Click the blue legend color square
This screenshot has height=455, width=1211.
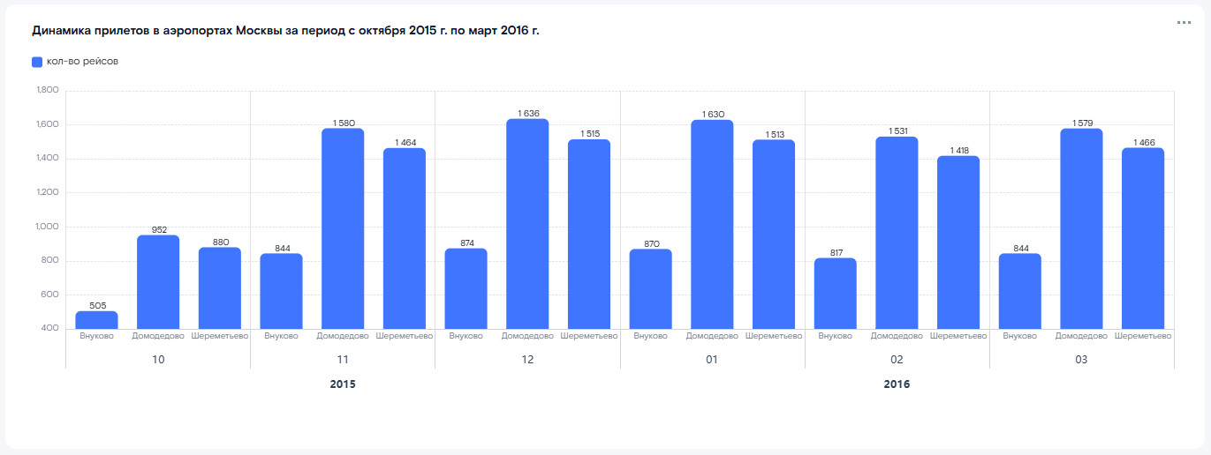point(37,62)
